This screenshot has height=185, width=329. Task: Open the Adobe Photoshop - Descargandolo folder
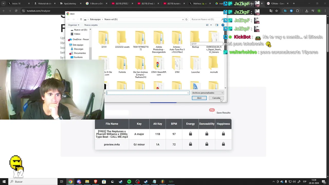tap(159, 42)
